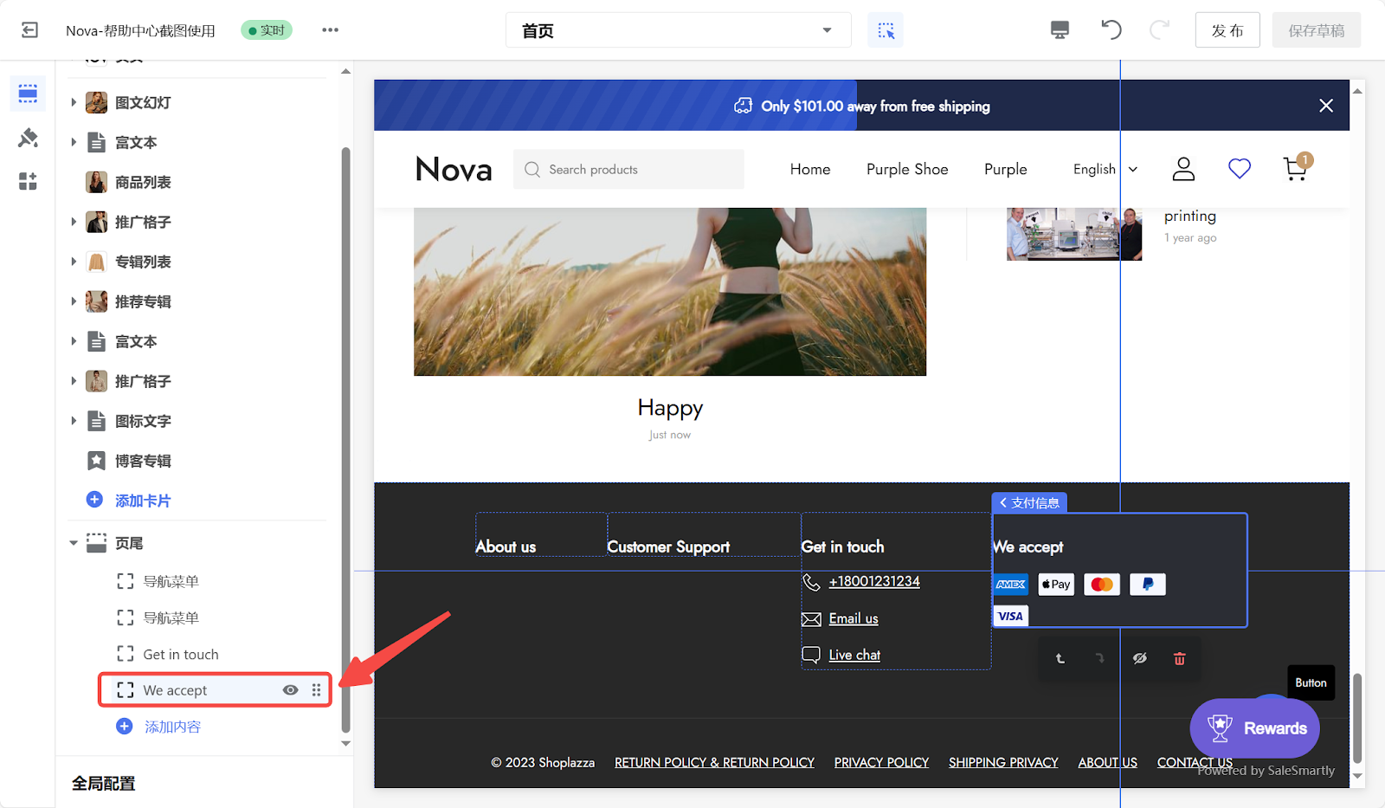Open the Rewards floating button

click(x=1255, y=728)
